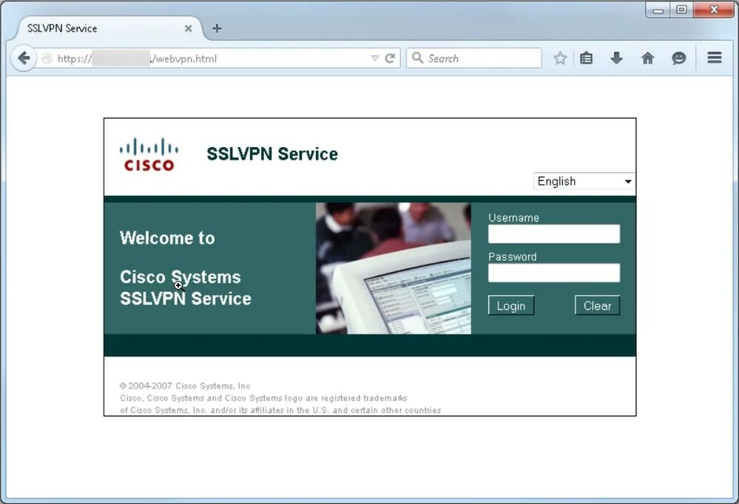This screenshot has width=739, height=504.
Task: Minimize the browser window
Action: [658, 10]
